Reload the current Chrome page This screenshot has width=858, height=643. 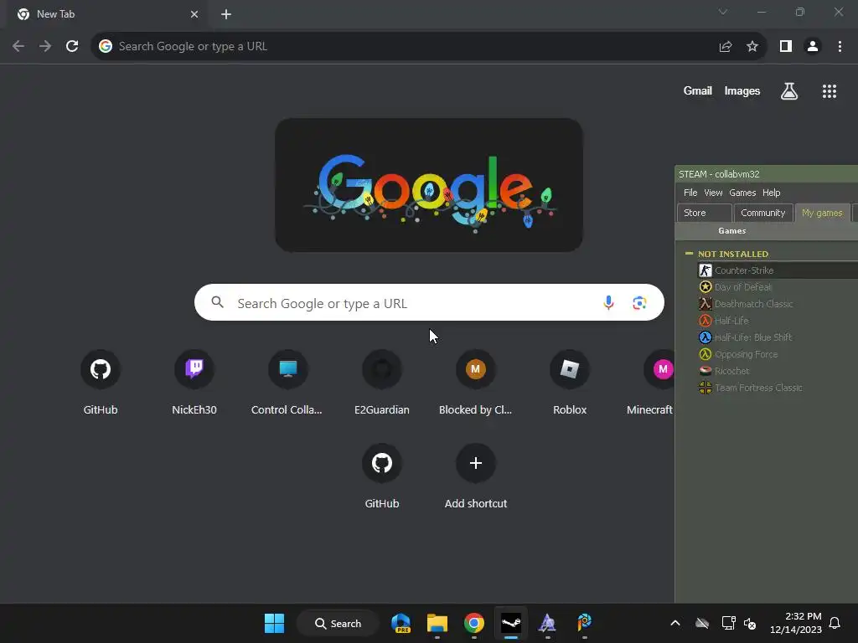72,47
